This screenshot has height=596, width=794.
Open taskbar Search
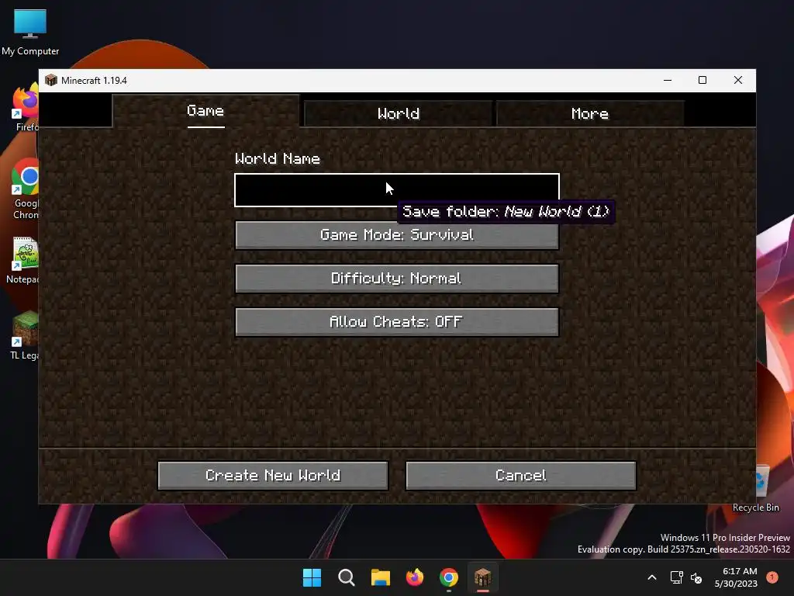click(347, 577)
